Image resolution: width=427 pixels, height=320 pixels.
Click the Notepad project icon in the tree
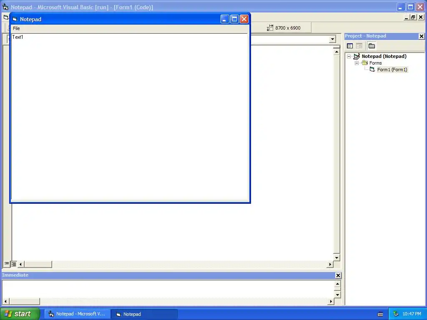point(357,56)
